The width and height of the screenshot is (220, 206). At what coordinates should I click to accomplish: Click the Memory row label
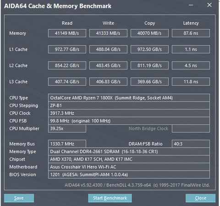[18, 33]
